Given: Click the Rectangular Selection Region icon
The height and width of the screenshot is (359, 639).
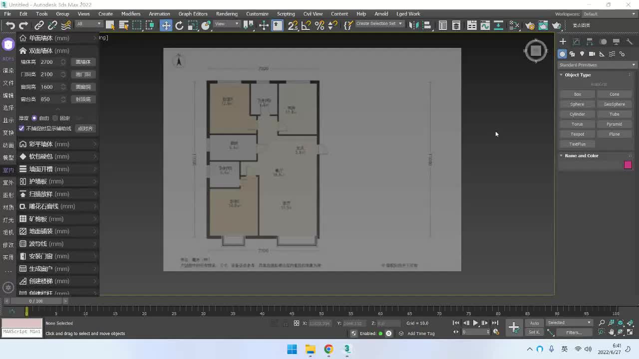Looking at the screenshot, I should pos(137,25).
